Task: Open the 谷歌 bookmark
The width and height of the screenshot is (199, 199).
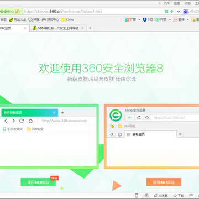Action: pyautogui.click(x=3, y=19)
